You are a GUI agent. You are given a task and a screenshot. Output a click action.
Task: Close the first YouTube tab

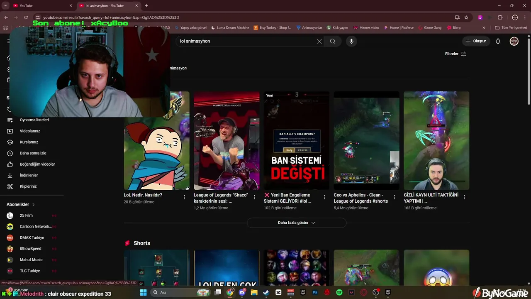pyautogui.click(x=71, y=6)
